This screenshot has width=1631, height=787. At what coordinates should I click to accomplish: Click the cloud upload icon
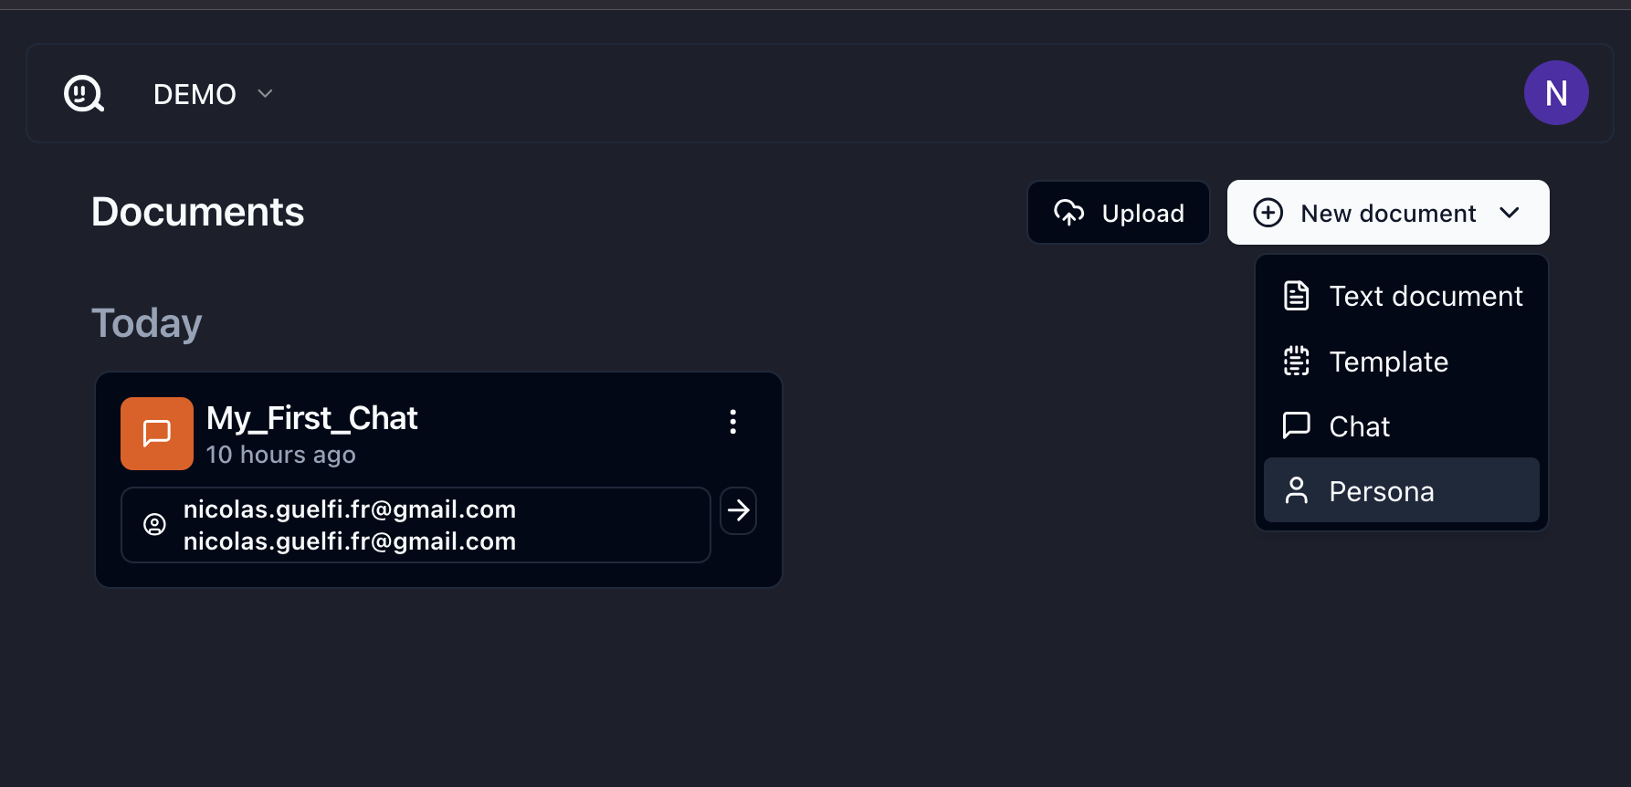tap(1069, 213)
